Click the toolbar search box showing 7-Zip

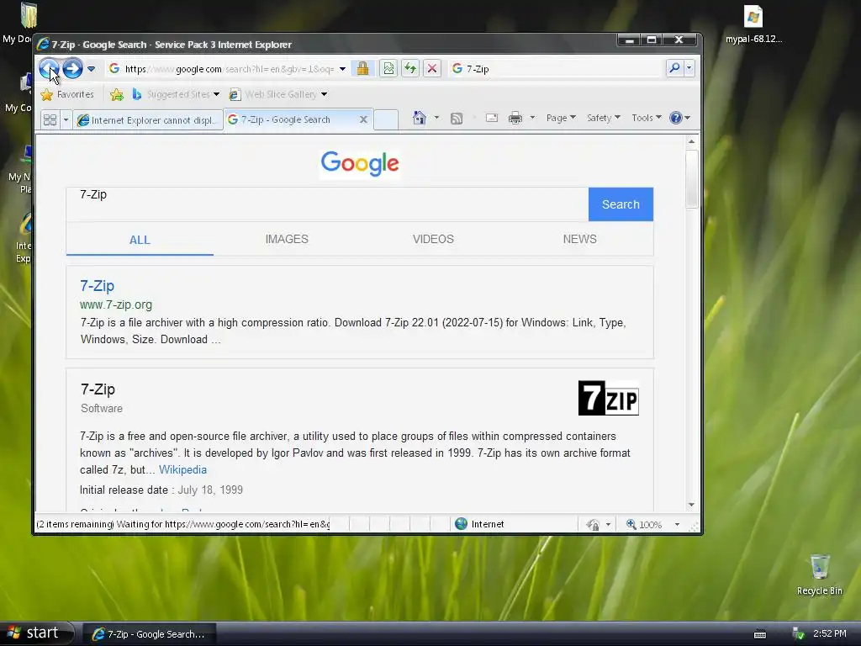coord(557,69)
